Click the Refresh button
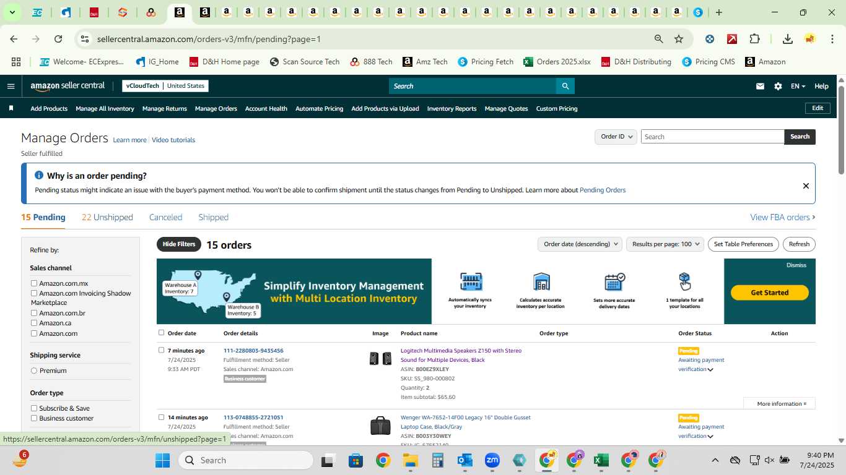Viewport: 846px width, 475px height. pos(799,244)
